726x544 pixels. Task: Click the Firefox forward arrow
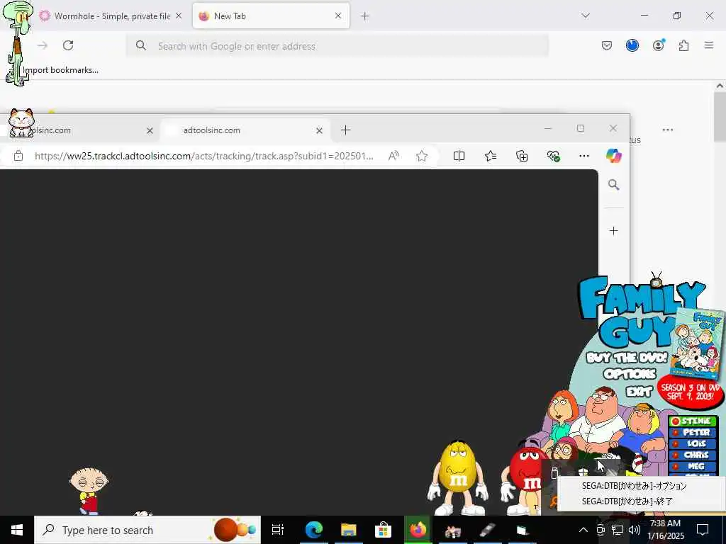(x=43, y=45)
